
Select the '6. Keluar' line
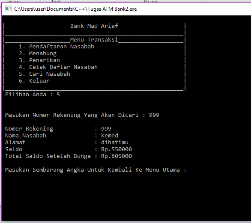coord(34,81)
